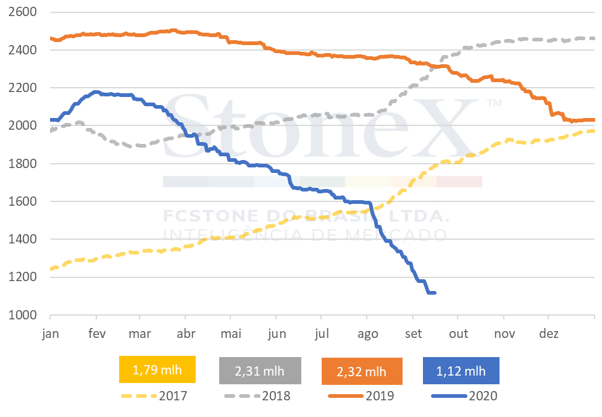Click the blue 1,12 mlh label box
The height and width of the screenshot is (417, 602).
click(461, 371)
